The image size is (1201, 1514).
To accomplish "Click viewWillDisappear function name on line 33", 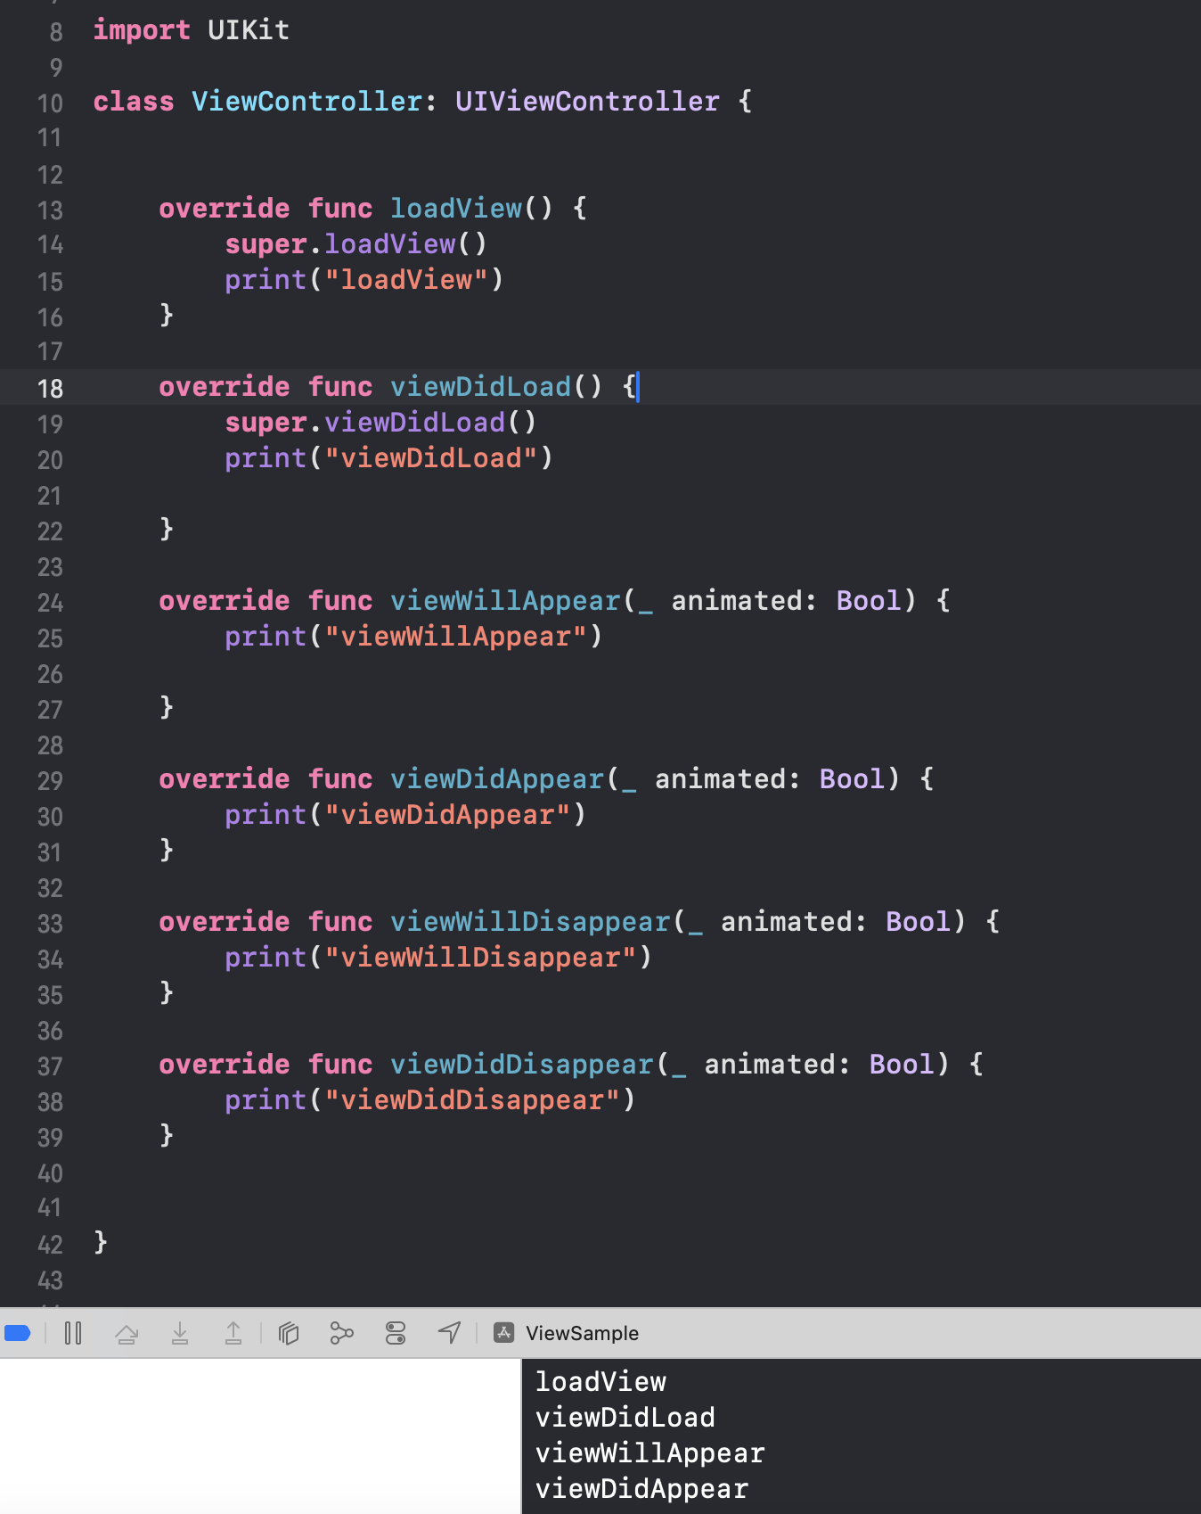I will tap(530, 922).
